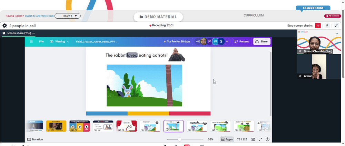The width and height of the screenshot is (345, 146).
Task: Click collaborator avatar W
Action: click(215, 41)
